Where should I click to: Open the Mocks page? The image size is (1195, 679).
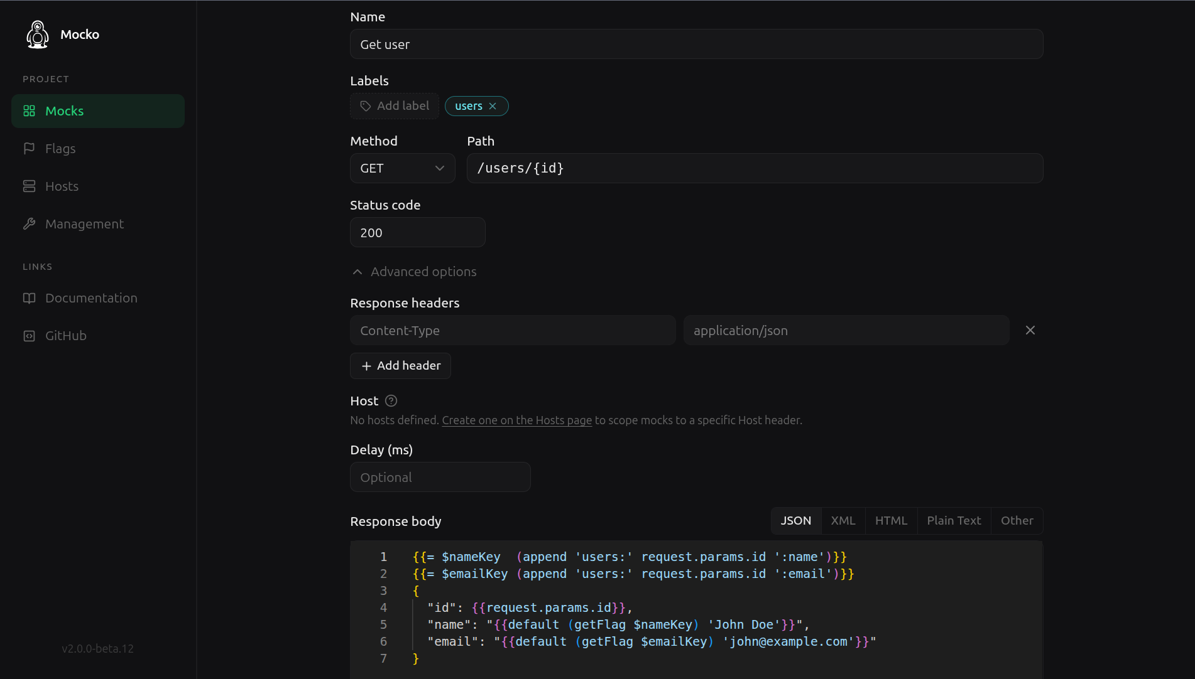tap(98, 111)
